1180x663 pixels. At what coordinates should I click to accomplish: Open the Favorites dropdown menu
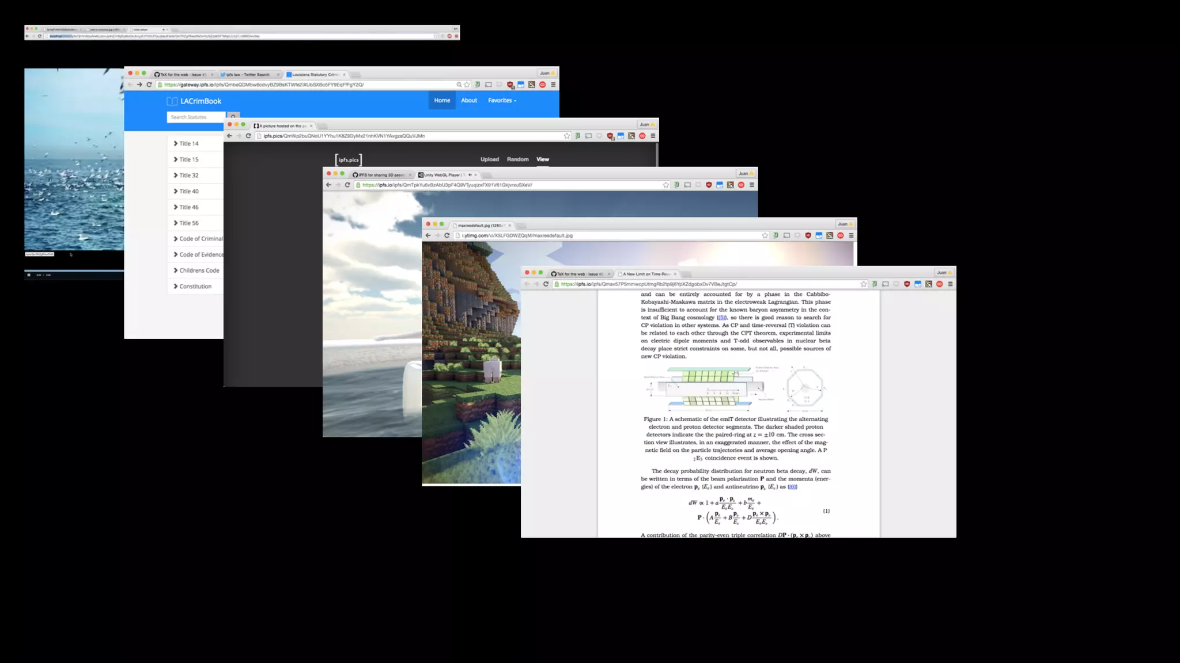coord(502,100)
